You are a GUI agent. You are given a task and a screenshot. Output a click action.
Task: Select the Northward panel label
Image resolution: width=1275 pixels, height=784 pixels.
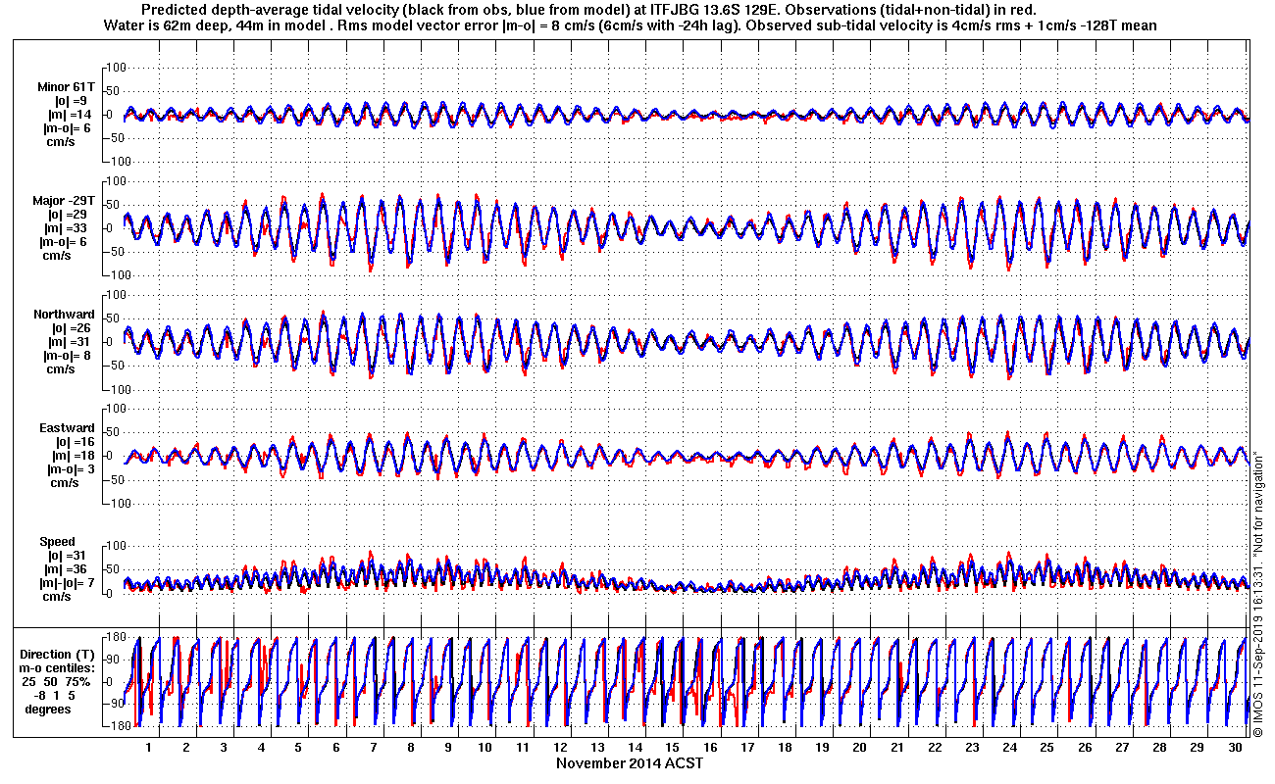point(64,315)
